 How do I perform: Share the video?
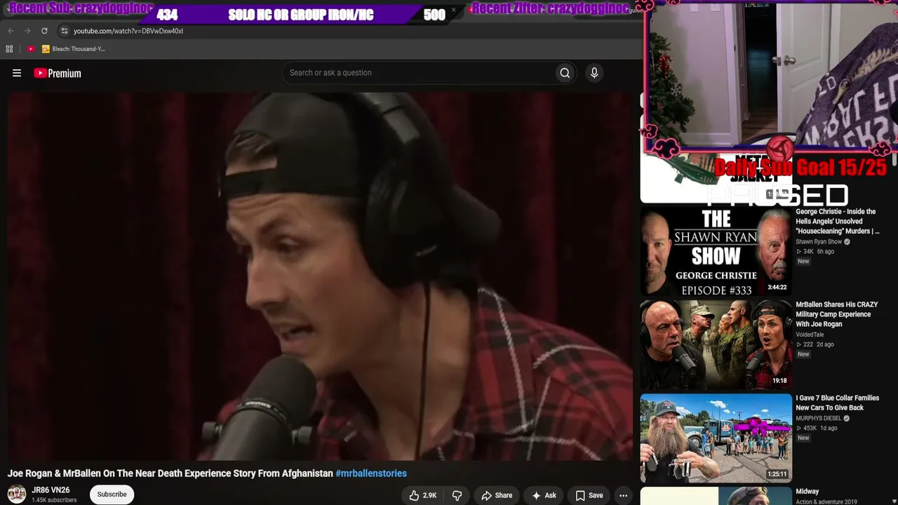497,495
